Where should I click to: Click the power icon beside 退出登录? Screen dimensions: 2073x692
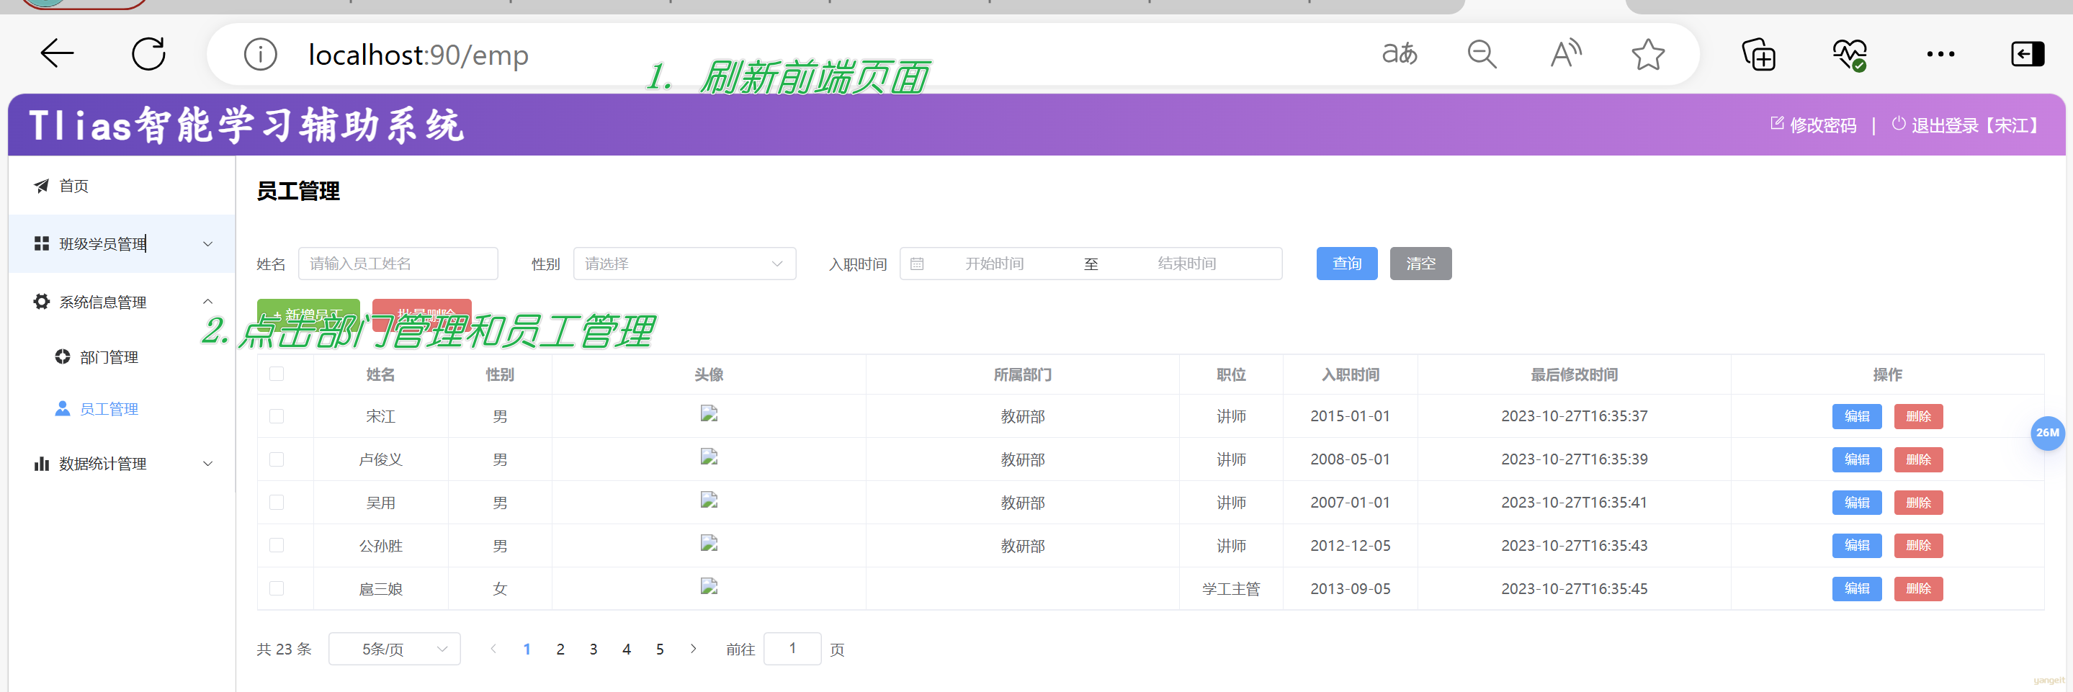[x=1899, y=123]
